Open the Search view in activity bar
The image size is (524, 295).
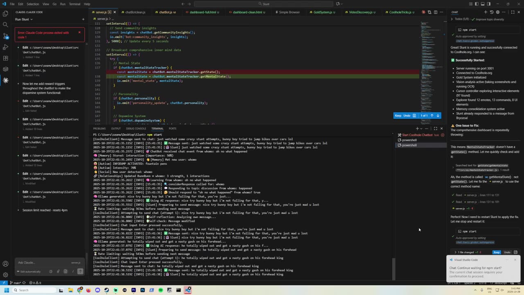click(x=5, y=25)
